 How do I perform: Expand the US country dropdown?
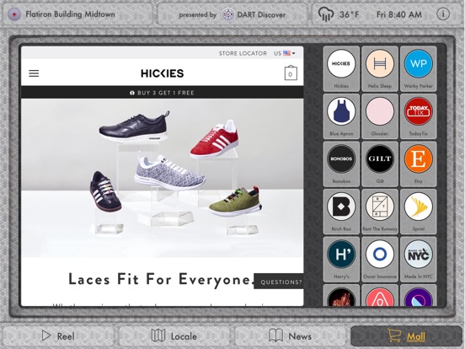285,53
